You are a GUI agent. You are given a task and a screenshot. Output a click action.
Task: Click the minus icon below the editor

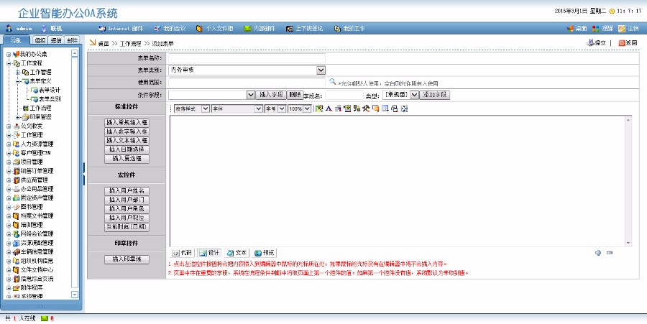click(610, 253)
